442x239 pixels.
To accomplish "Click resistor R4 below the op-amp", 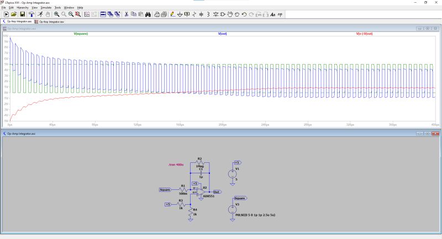I will point(191,213).
